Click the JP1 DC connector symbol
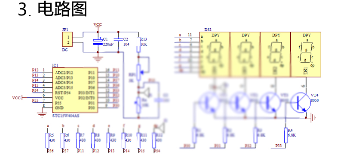This screenshot has width=344, height=161. [68, 39]
